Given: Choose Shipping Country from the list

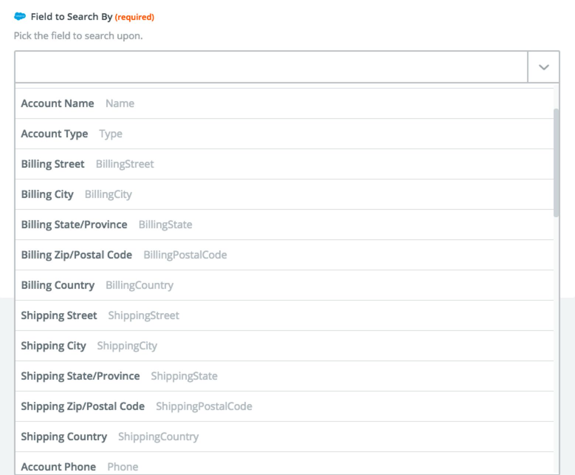Looking at the screenshot, I should coord(64,437).
